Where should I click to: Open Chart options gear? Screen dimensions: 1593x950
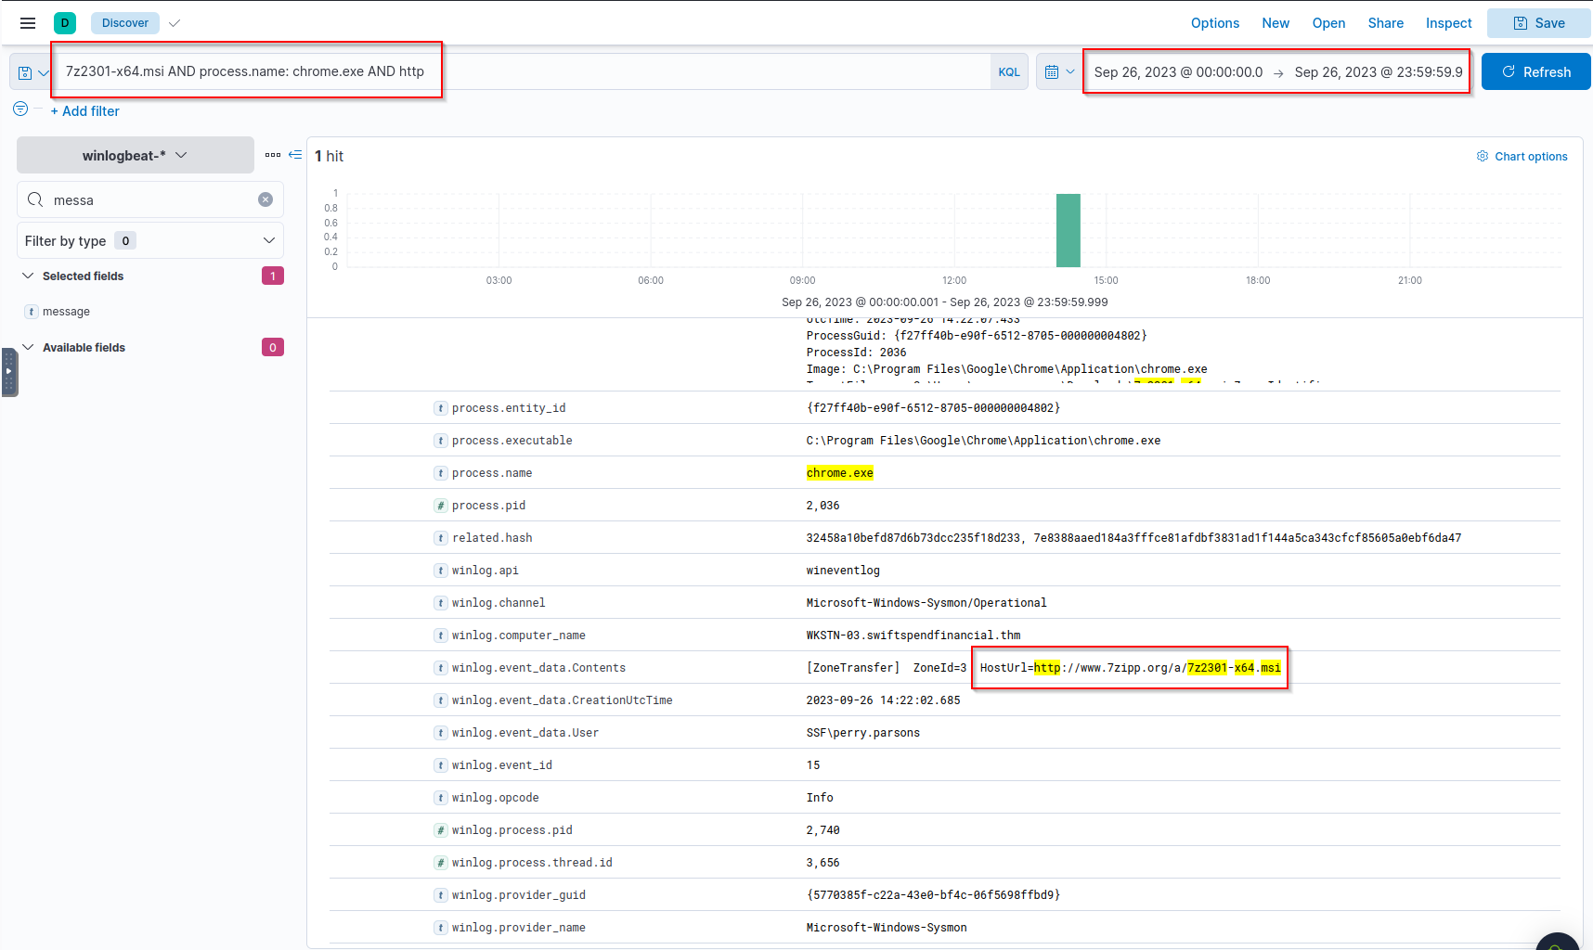click(x=1522, y=157)
